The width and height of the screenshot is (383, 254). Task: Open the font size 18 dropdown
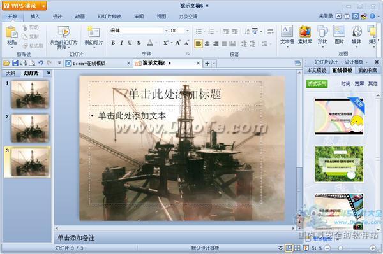click(x=188, y=31)
